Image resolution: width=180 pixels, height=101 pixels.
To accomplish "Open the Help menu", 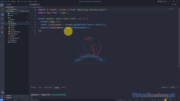I will pyautogui.click(x=35, y=1).
